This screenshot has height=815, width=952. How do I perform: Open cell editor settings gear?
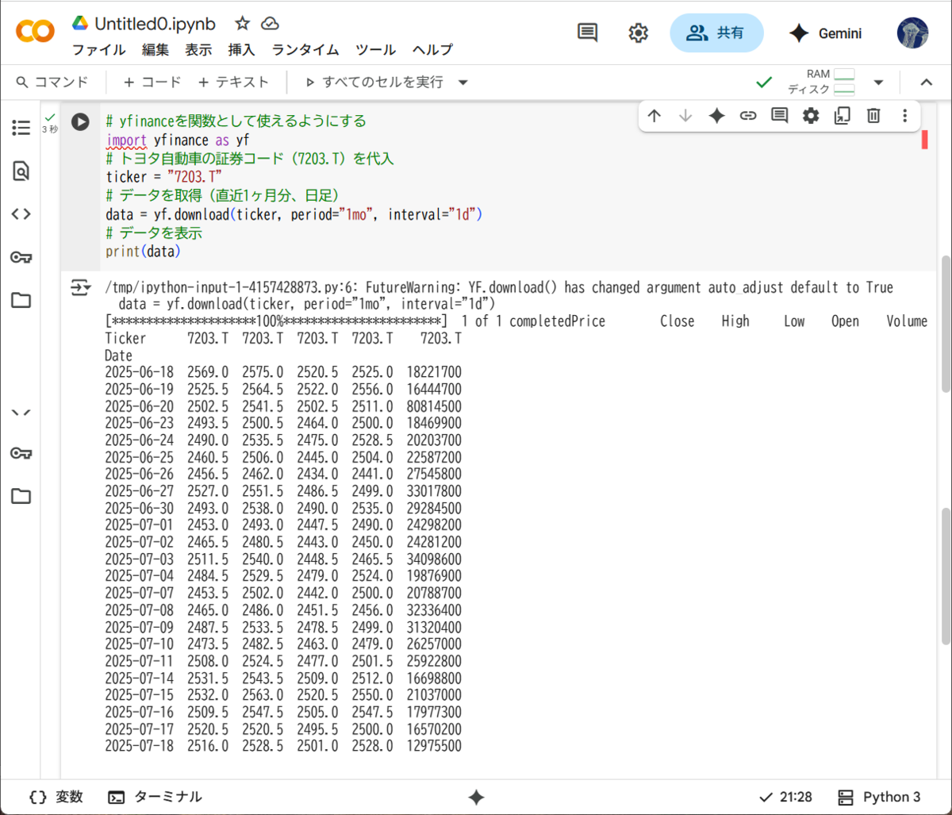pyautogui.click(x=810, y=116)
